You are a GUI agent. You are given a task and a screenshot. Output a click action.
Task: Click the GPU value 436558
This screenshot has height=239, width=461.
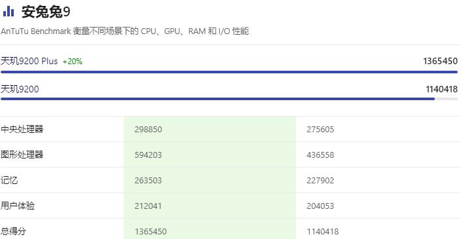click(x=320, y=155)
